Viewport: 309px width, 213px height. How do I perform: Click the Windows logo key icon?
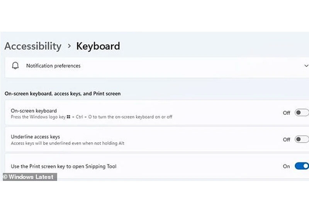(x=68, y=117)
